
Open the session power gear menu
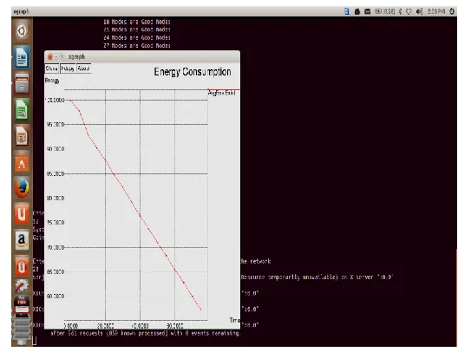(x=452, y=11)
